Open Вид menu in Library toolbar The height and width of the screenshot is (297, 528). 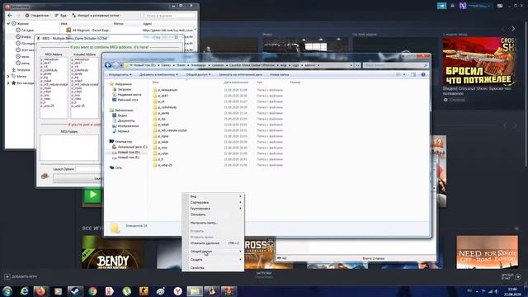[x=61, y=16]
